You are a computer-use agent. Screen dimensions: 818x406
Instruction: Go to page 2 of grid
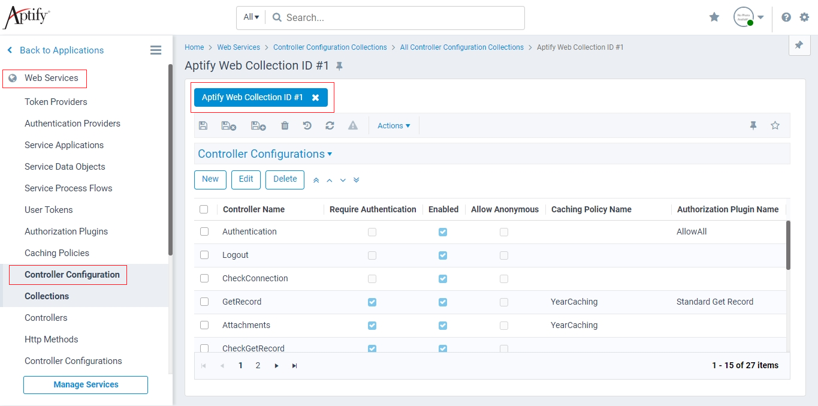pyautogui.click(x=258, y=366)
